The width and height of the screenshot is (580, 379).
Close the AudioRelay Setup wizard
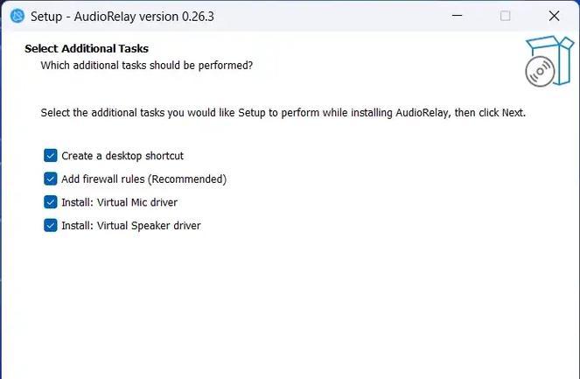554,16
